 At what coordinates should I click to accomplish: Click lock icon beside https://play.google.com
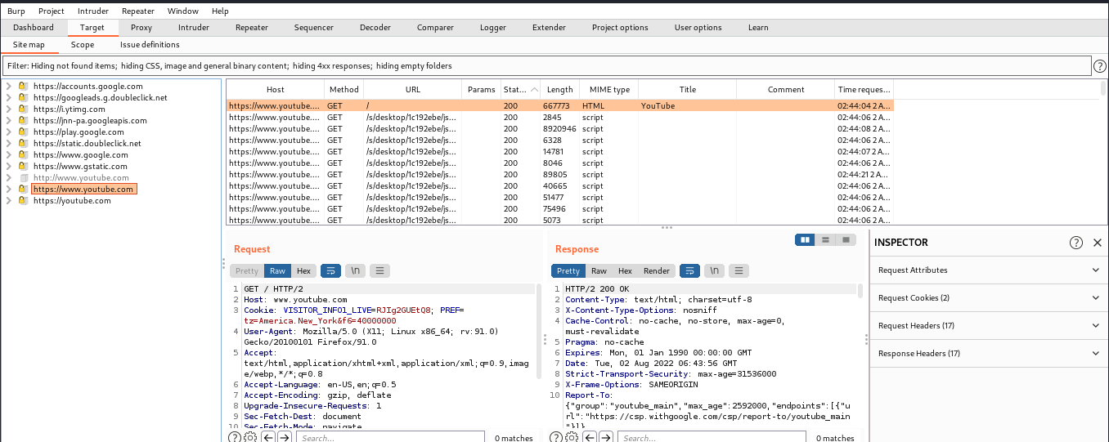coord(23,132)
